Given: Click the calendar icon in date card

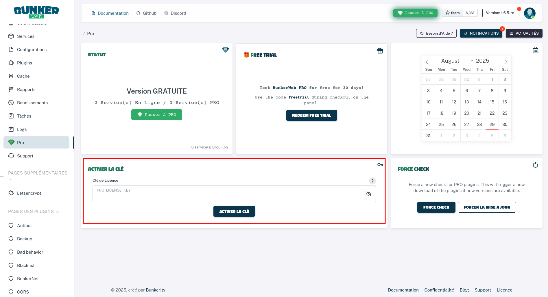Looking at the screenshot, I should [535, 50].
